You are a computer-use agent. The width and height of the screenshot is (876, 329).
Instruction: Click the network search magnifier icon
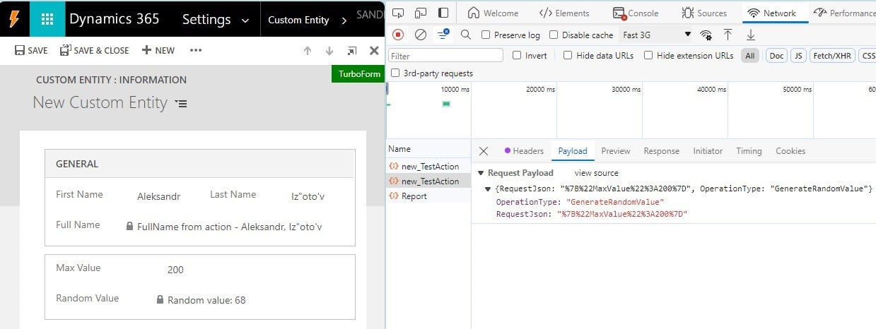(x=465, y=35)
